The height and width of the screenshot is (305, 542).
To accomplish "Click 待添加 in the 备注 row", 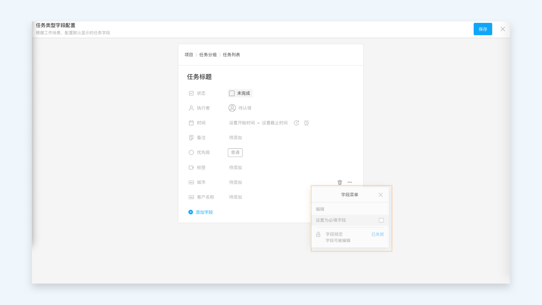I will point(235,138).
